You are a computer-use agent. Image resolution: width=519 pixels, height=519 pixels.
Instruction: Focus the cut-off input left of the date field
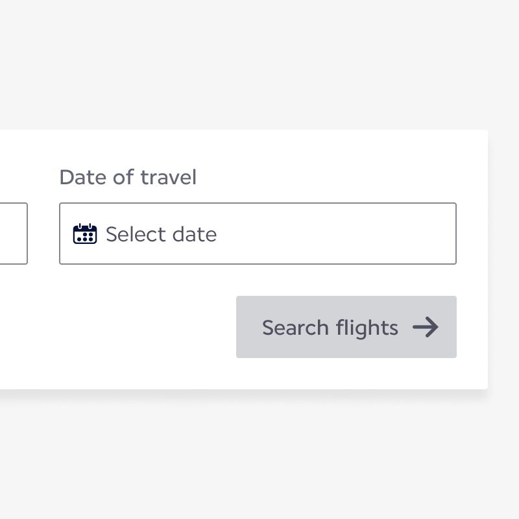tap(13, 234)
